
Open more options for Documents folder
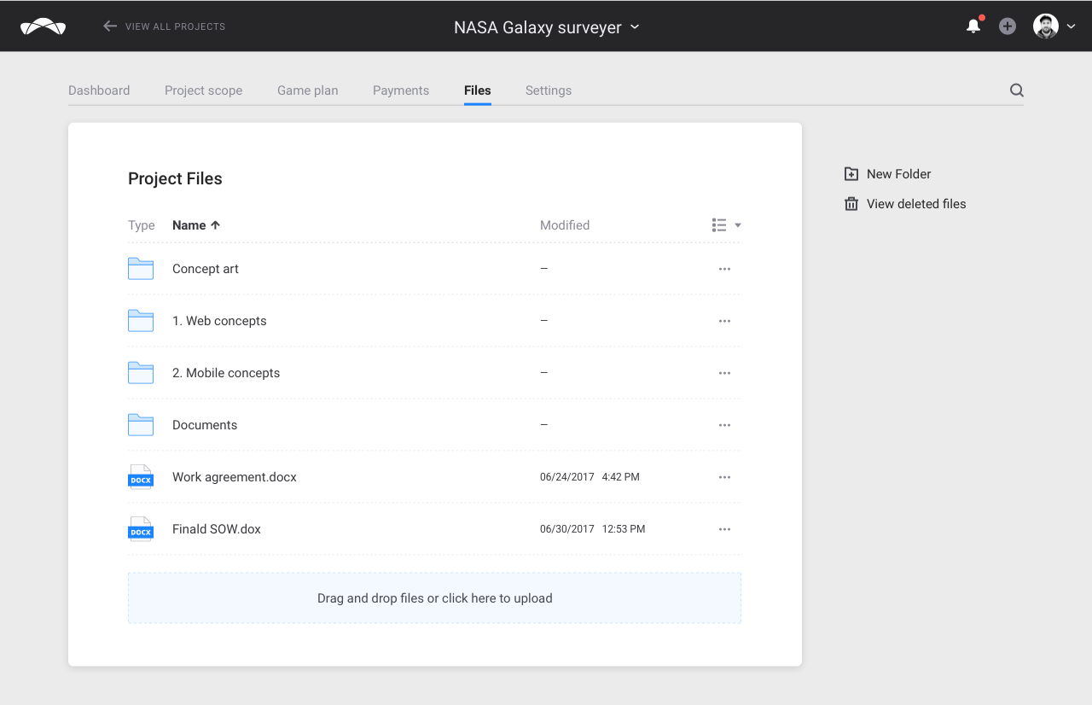(x=724, y=425)
